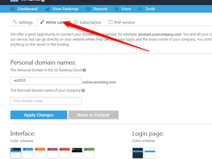The height and width of the screenshot is (159, 212).
Task: Click the Interface heading
Action: tap(23, 134)
